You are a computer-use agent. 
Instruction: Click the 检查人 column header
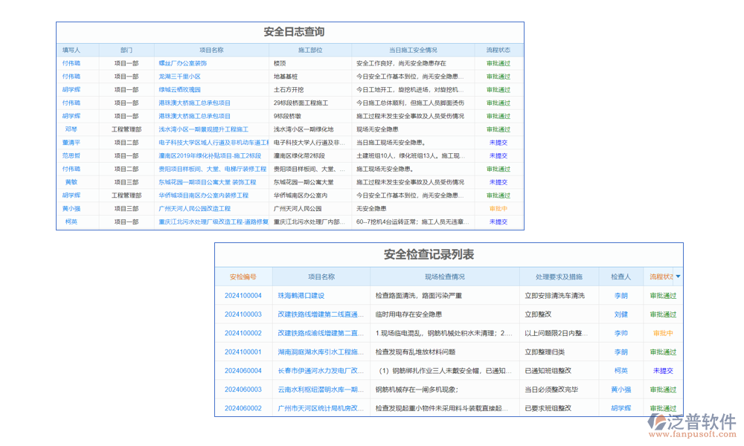621,276
